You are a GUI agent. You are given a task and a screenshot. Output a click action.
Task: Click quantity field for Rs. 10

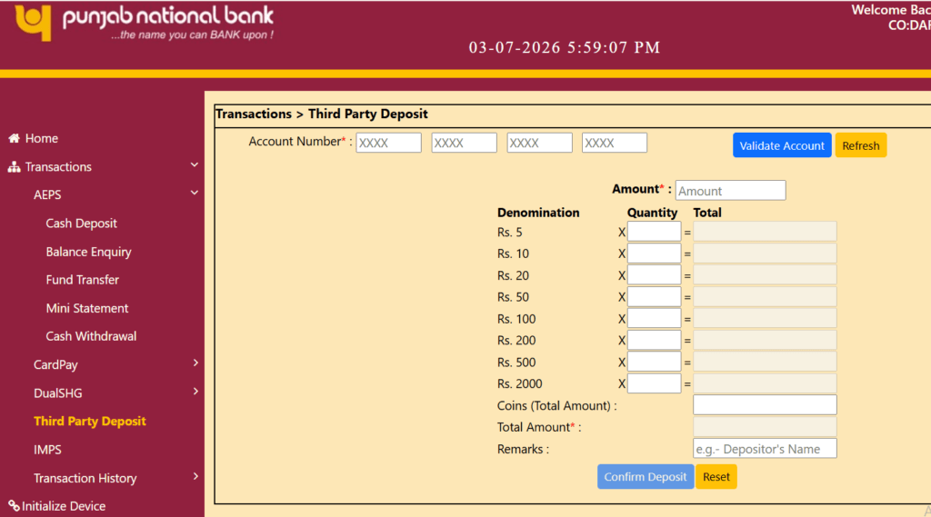pos(654,254)
